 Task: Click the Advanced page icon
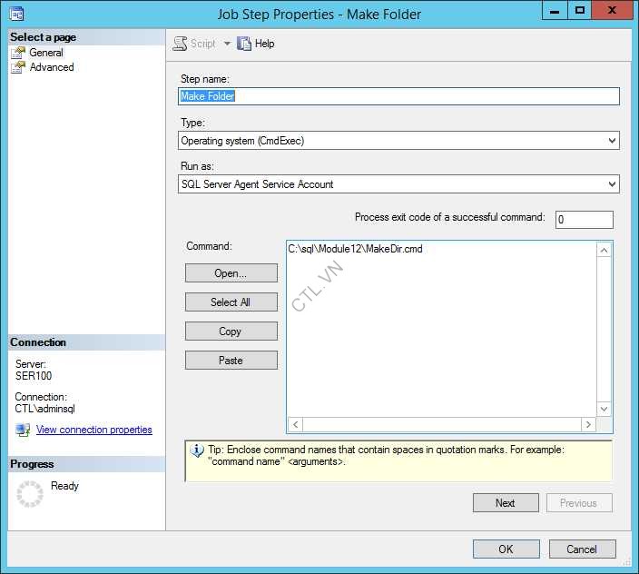18,67
